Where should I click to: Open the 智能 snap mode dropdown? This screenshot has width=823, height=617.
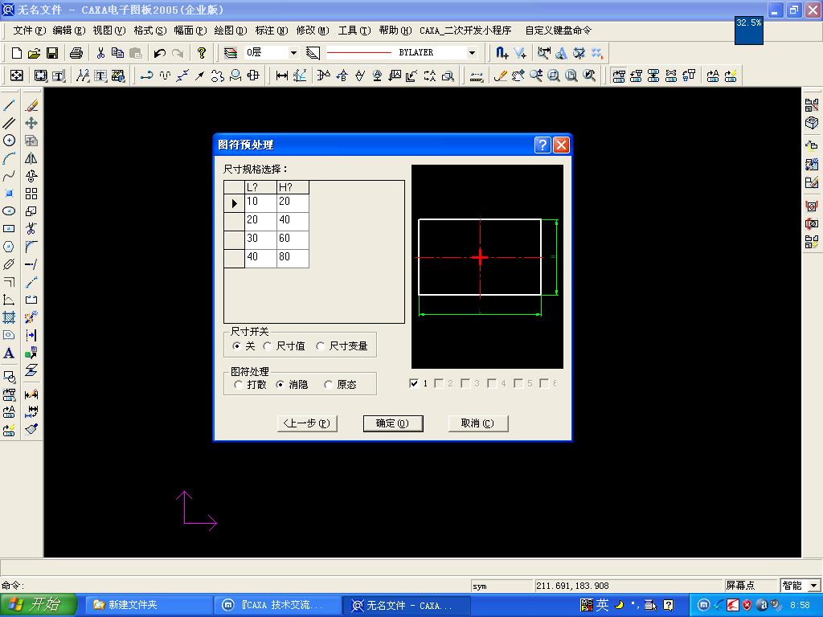click(814, 586)
